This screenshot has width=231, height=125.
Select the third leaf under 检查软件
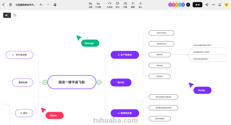(201, 59)
